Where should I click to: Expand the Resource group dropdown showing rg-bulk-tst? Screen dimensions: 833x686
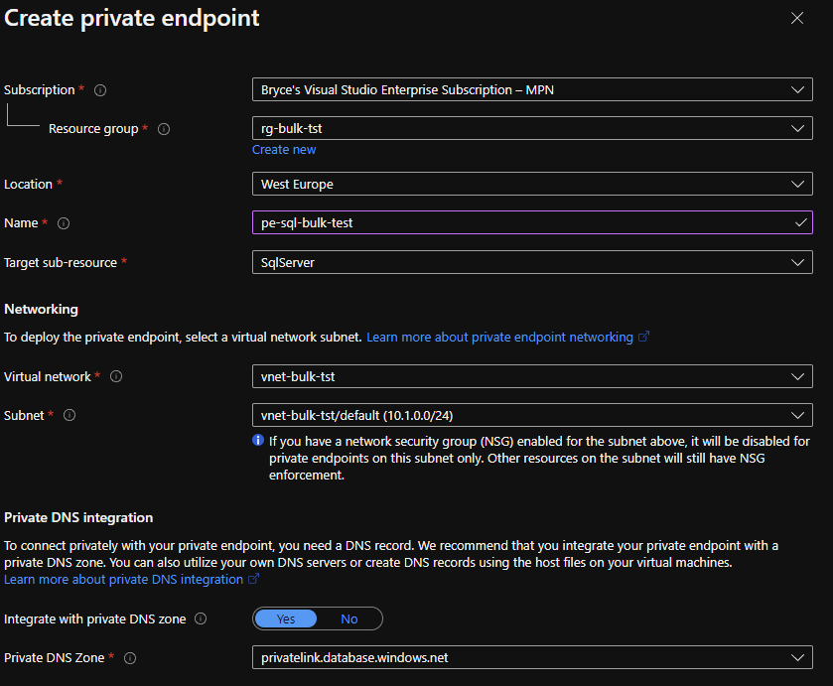click(532, 128)
